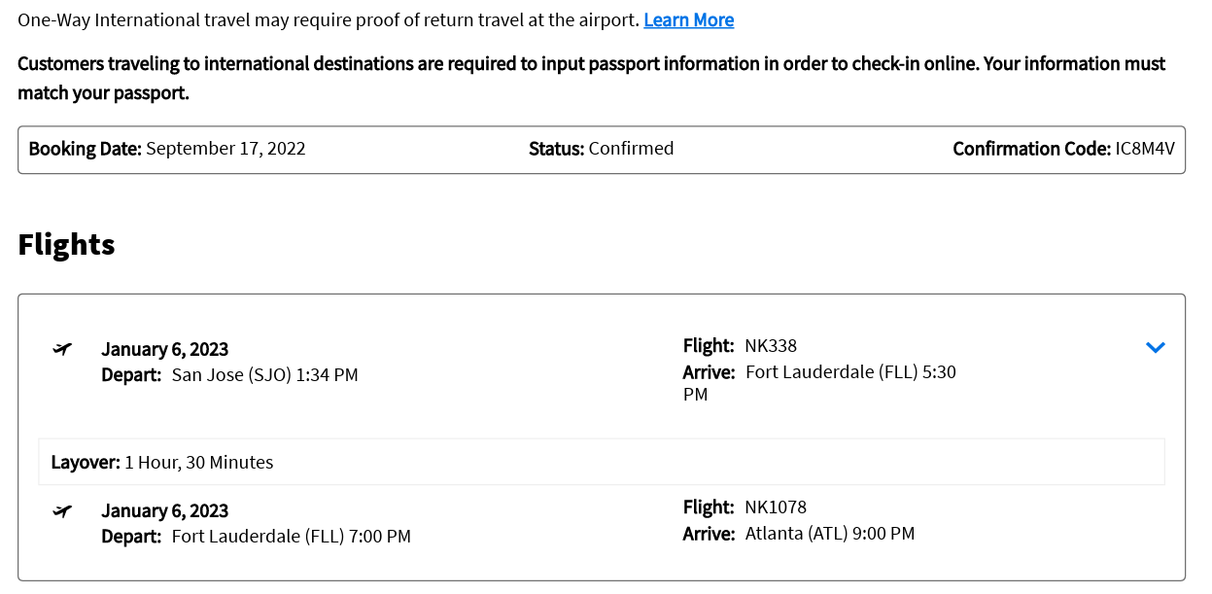Click the date above the 7:00 PM departure
This screenshot has width=1212, height=594.
[165, 510]
